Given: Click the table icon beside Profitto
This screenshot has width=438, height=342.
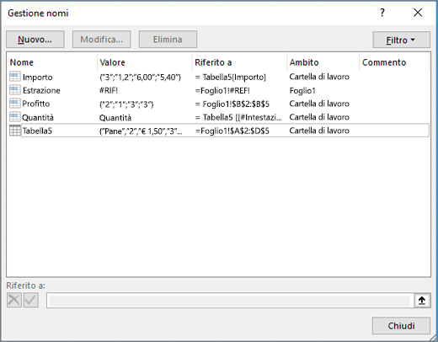Looking at the screenshot, I should click(15, 104).
